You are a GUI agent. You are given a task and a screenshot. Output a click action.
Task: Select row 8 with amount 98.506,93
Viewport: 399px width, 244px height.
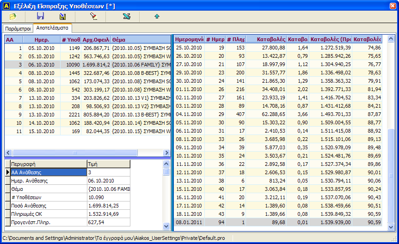click(x=88, y=106)
